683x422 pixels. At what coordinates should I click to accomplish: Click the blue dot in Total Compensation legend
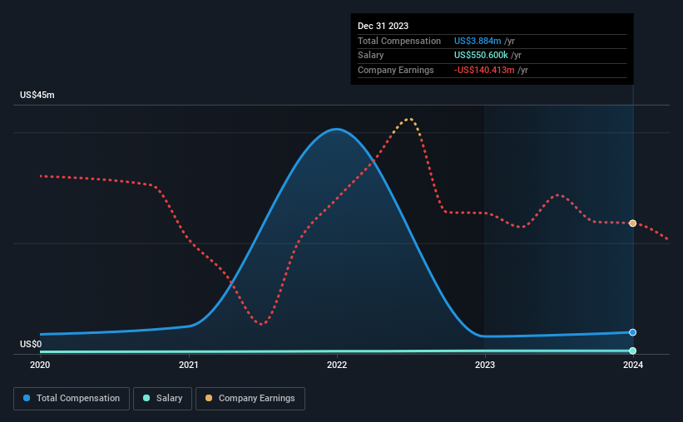pos(27,398)
